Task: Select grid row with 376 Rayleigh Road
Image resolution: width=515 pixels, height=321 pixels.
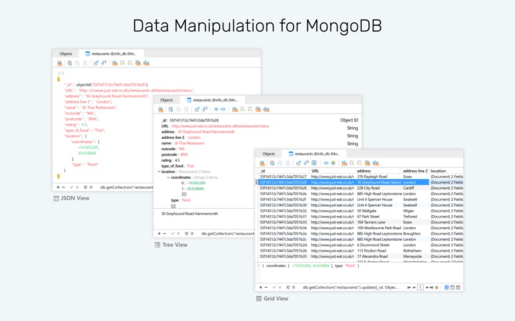Action: [x=360, y=177]
